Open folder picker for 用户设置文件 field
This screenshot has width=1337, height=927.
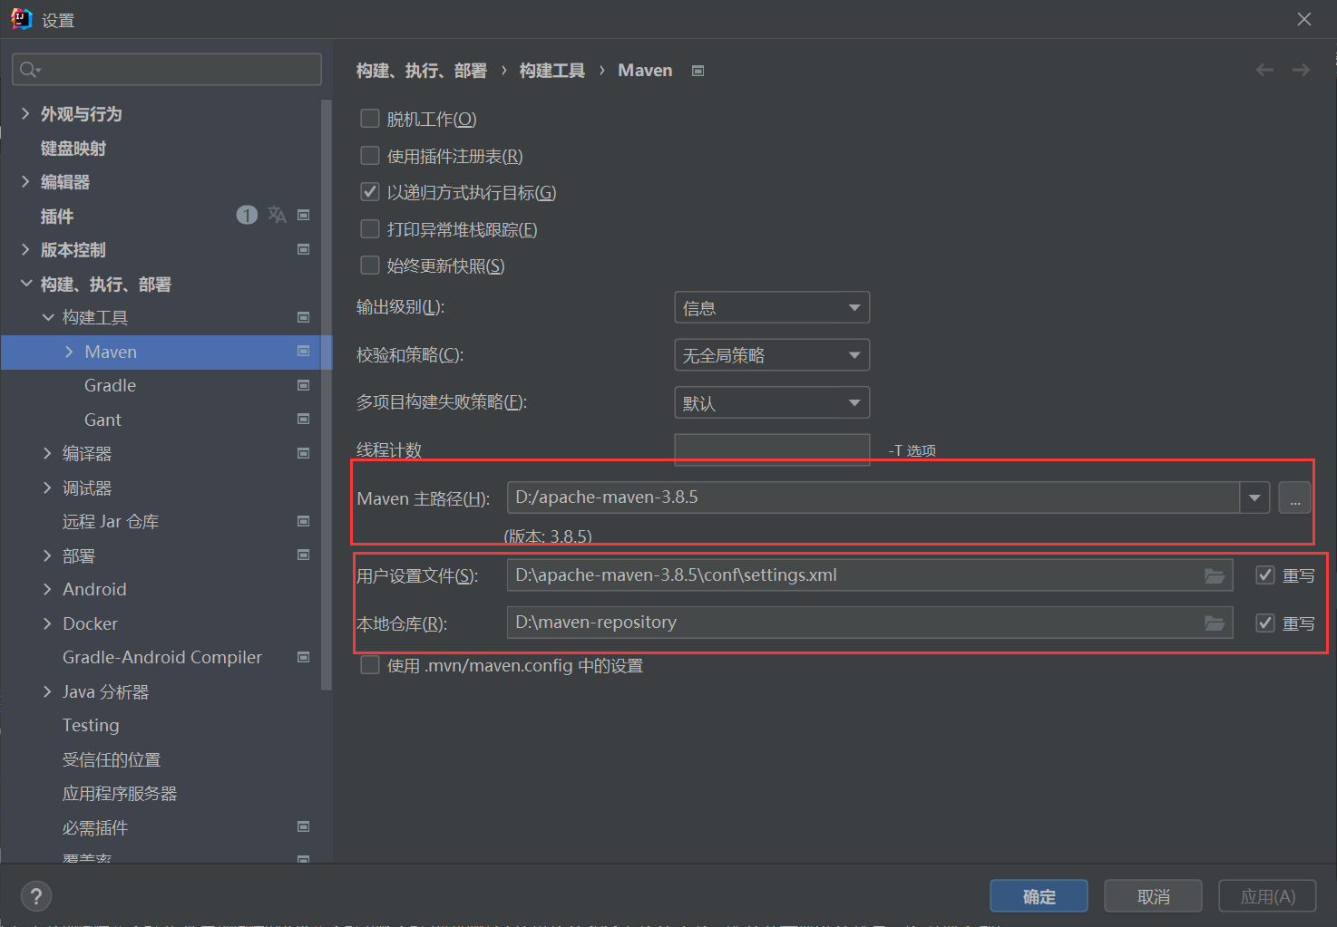[x=1215, y=574]
